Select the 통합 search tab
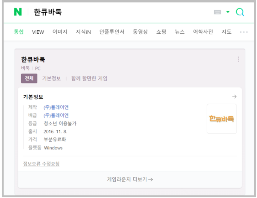This screenshot has width=257, height=198. pyautogui.click(x=19, y=32)
